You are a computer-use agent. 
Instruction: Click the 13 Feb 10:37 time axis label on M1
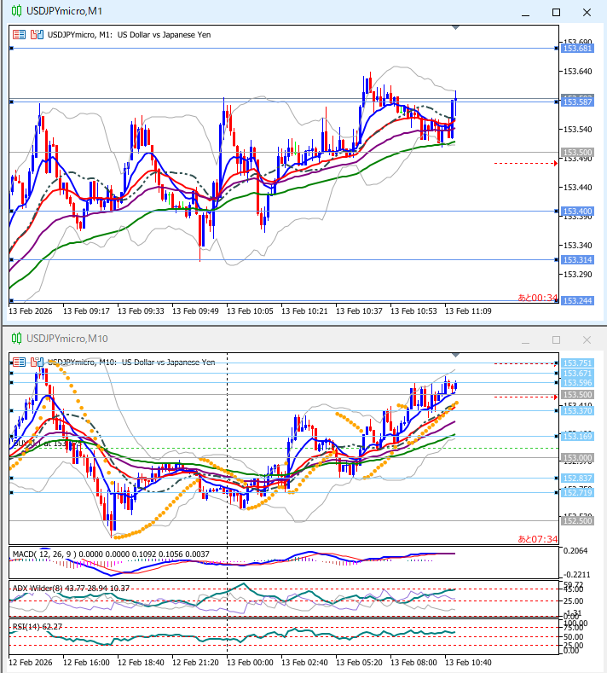pyautogui.click(x=358, y=311)
